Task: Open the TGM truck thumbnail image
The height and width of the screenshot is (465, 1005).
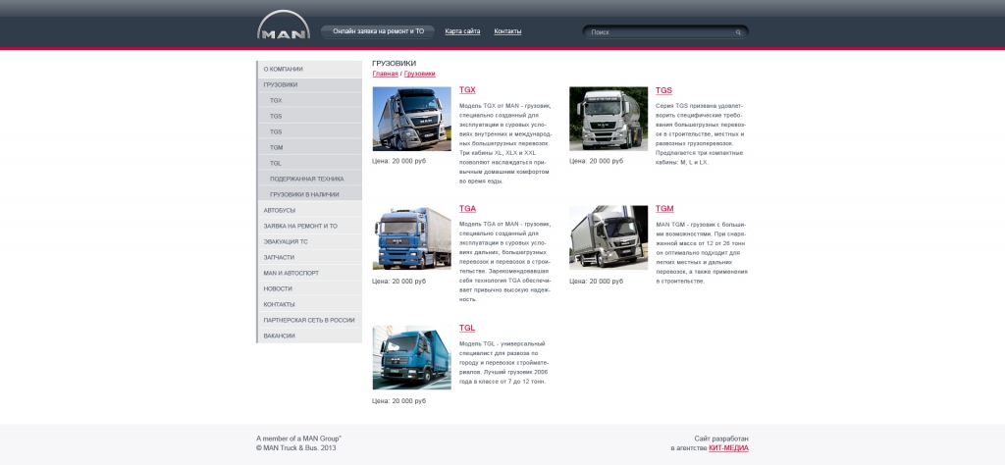Action: pos(608,237)
